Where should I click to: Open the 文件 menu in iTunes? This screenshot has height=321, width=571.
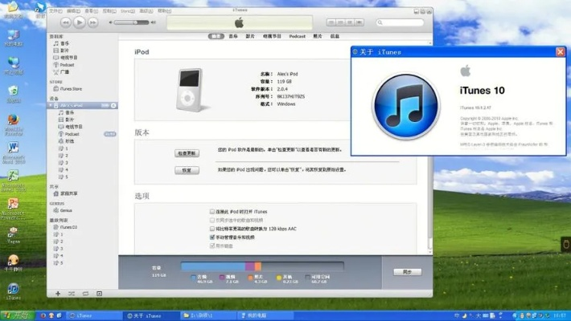[x=55, y=12]
